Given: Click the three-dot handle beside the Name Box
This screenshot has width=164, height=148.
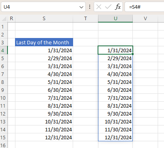Looking at the screenshot, I should pyautogui.click(x=90, y=7).
